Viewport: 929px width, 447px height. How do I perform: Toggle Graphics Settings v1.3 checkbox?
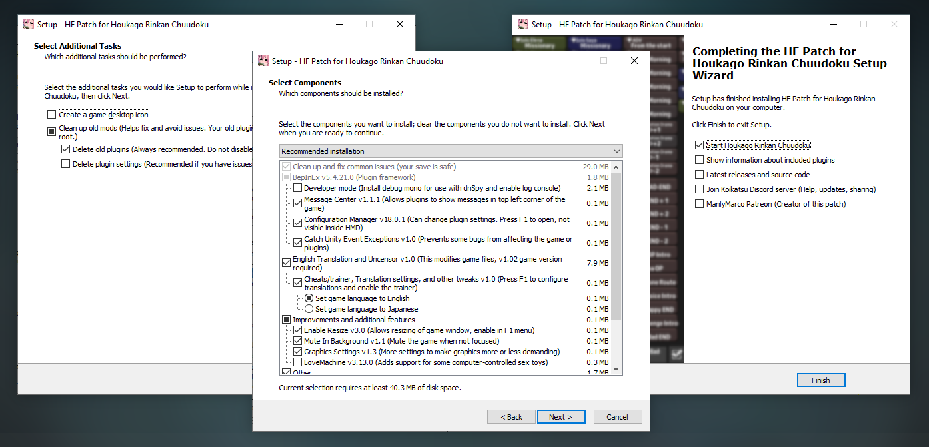pos(297,352)
